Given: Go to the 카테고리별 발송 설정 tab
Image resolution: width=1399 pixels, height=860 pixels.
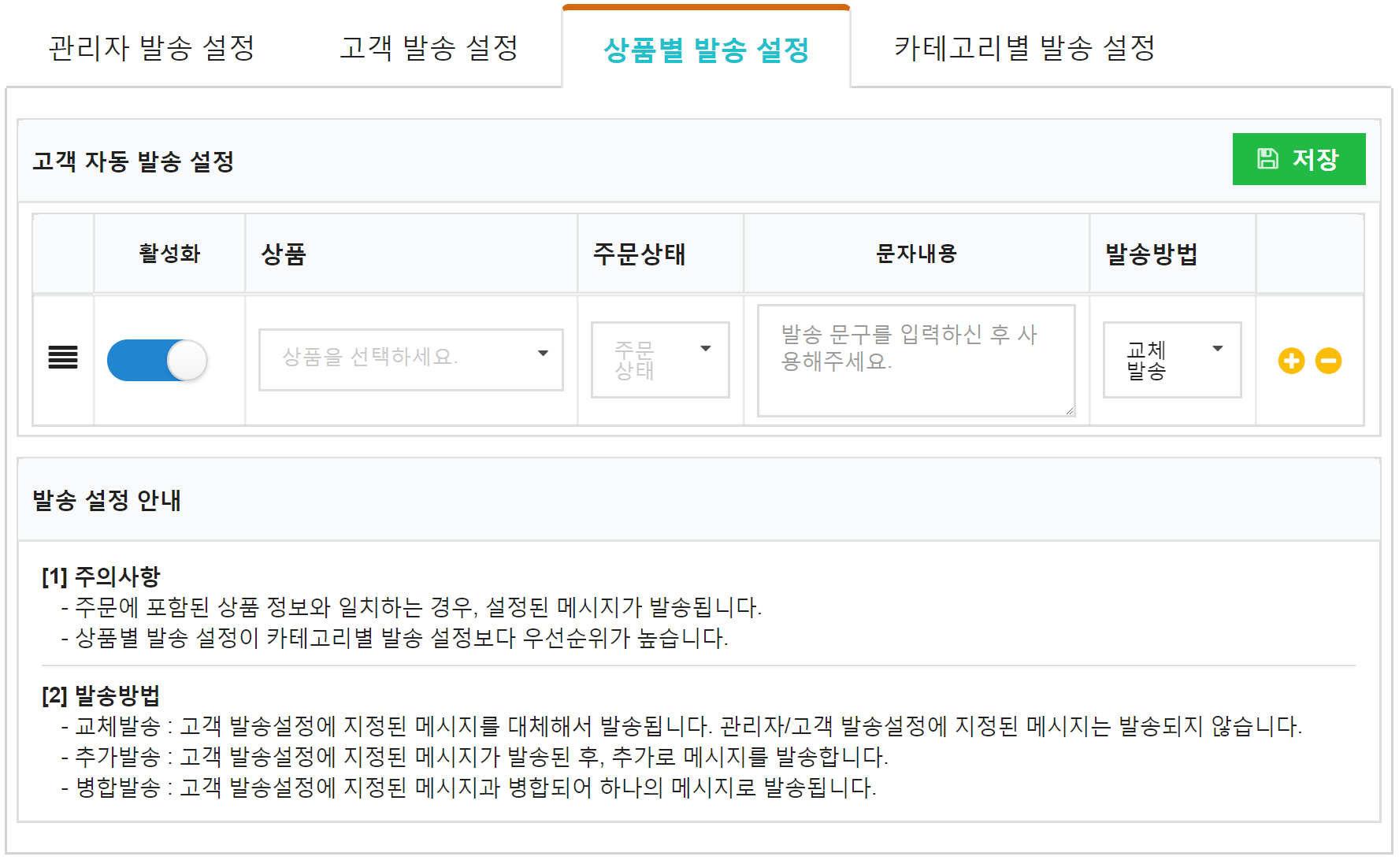Looking at the screenshot, I should pyautogui.click(x=1025, y=48).
